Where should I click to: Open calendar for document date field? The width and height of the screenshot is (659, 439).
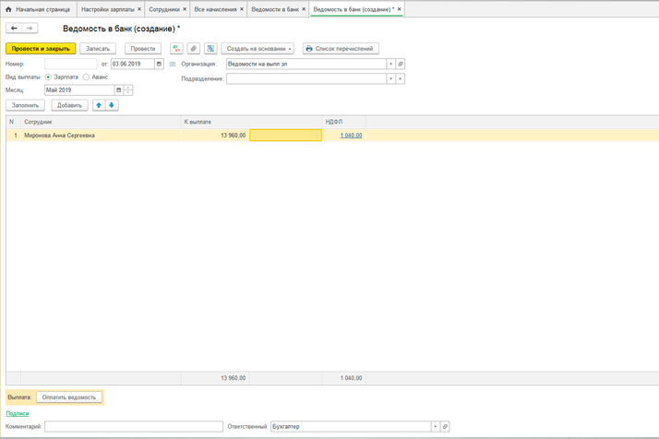[x=159, y=65]
